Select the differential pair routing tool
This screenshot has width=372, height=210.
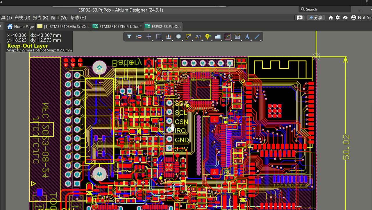(198, 37)
